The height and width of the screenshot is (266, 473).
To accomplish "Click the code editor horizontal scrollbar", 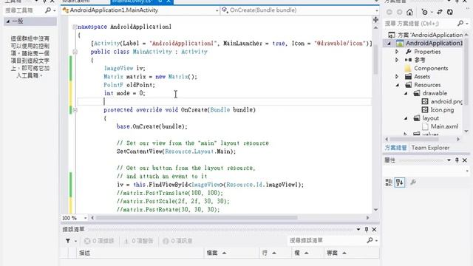I will [x=196, y=218].
